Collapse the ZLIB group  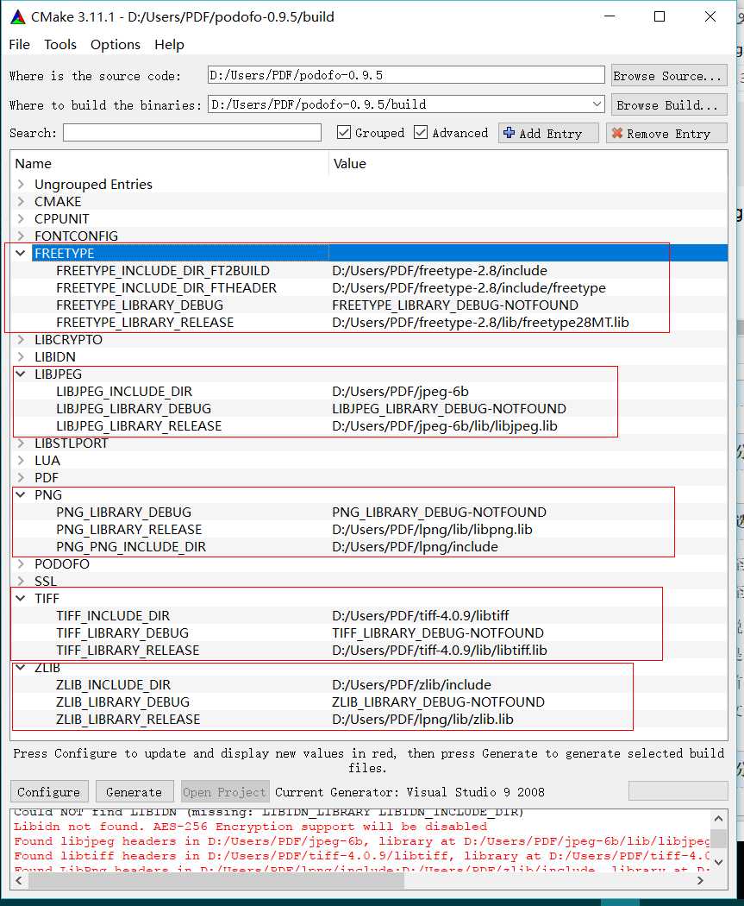21,667
